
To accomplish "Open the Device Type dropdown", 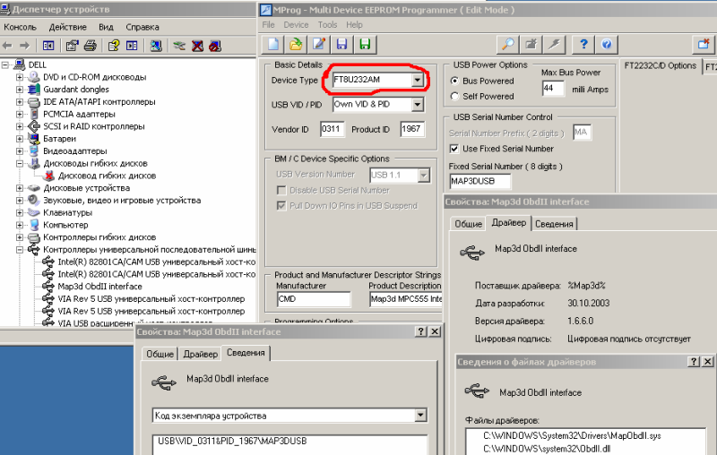I will (x=417, y=81).
